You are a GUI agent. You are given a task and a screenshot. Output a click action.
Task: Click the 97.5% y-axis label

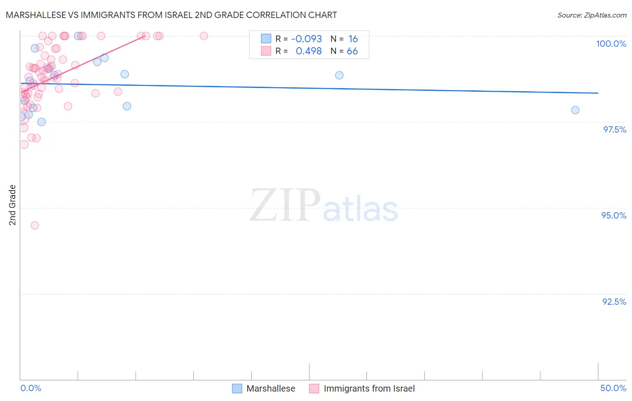point(614,129)
